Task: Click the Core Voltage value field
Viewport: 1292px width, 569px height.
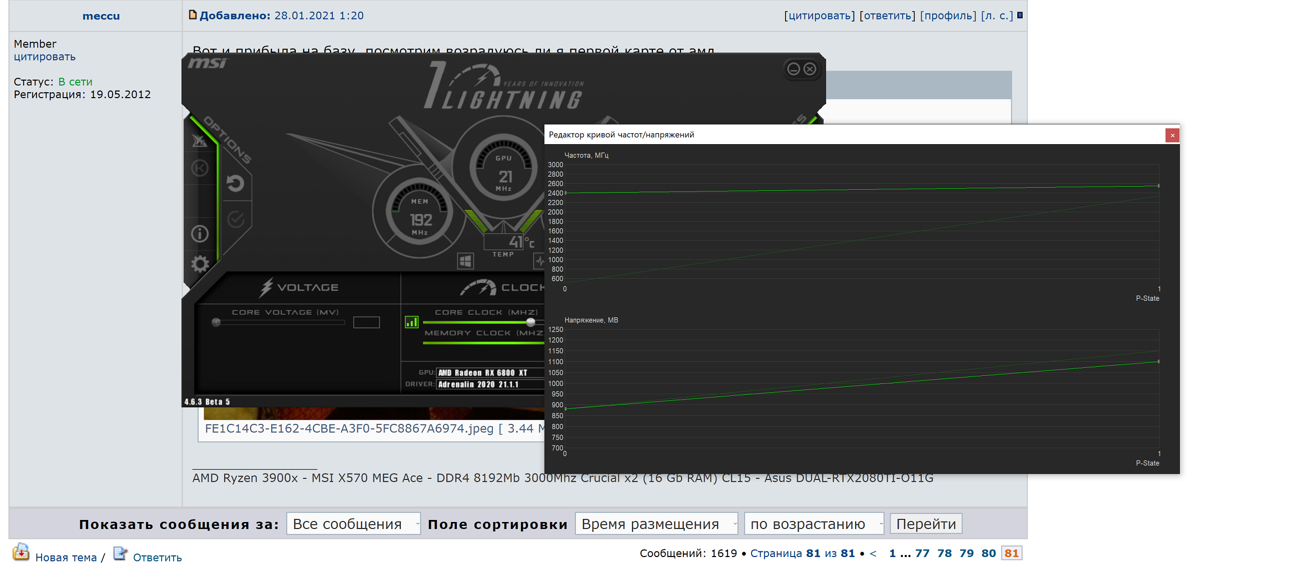Action: click(366, 322)
